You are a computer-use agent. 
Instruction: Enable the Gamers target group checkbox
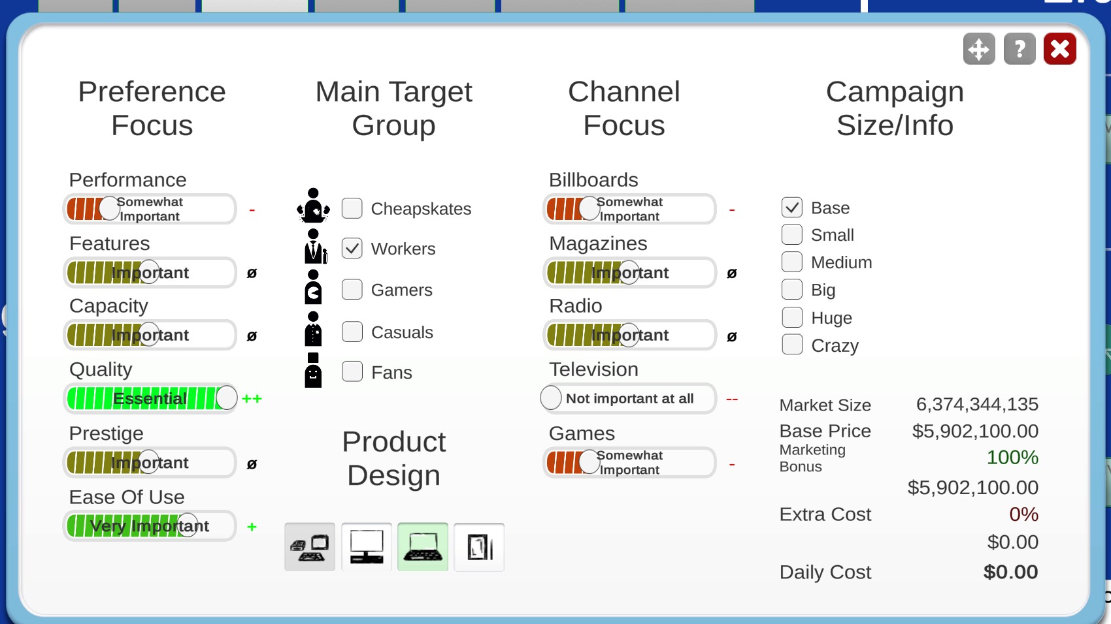coord(352,289)
